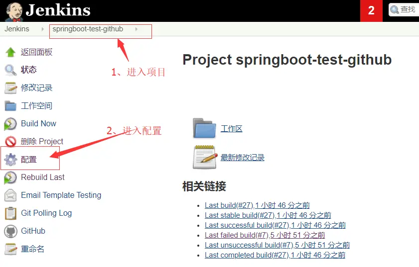Click the green up-arrow icon for 返回面板
The width and height of the screenshot is (419, 267).
[10, 52]
